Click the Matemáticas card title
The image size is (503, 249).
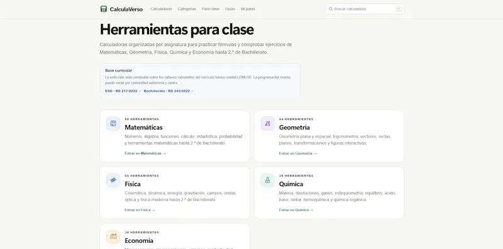(x=143, y=128)
